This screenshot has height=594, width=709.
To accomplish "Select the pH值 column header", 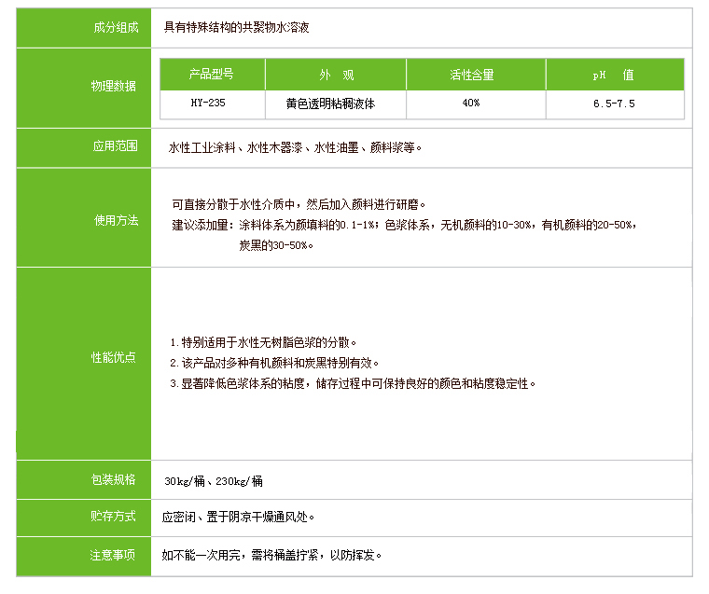I will tap(614, 75).
